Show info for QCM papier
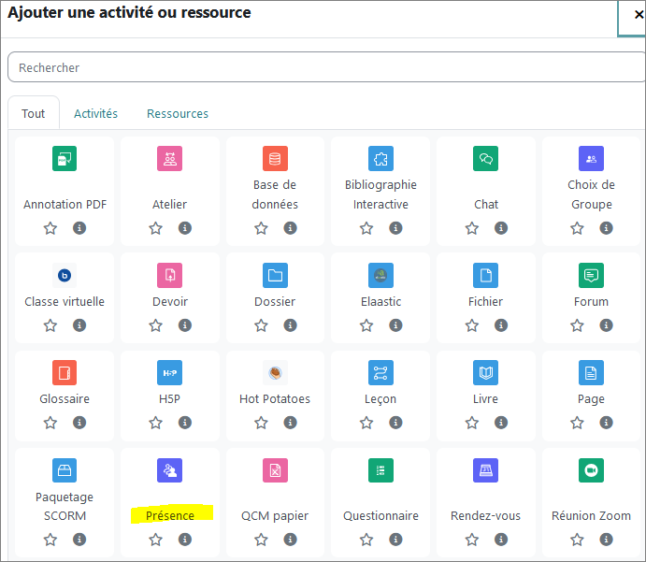This screenshot has width=646, height=562. (291, 540)
